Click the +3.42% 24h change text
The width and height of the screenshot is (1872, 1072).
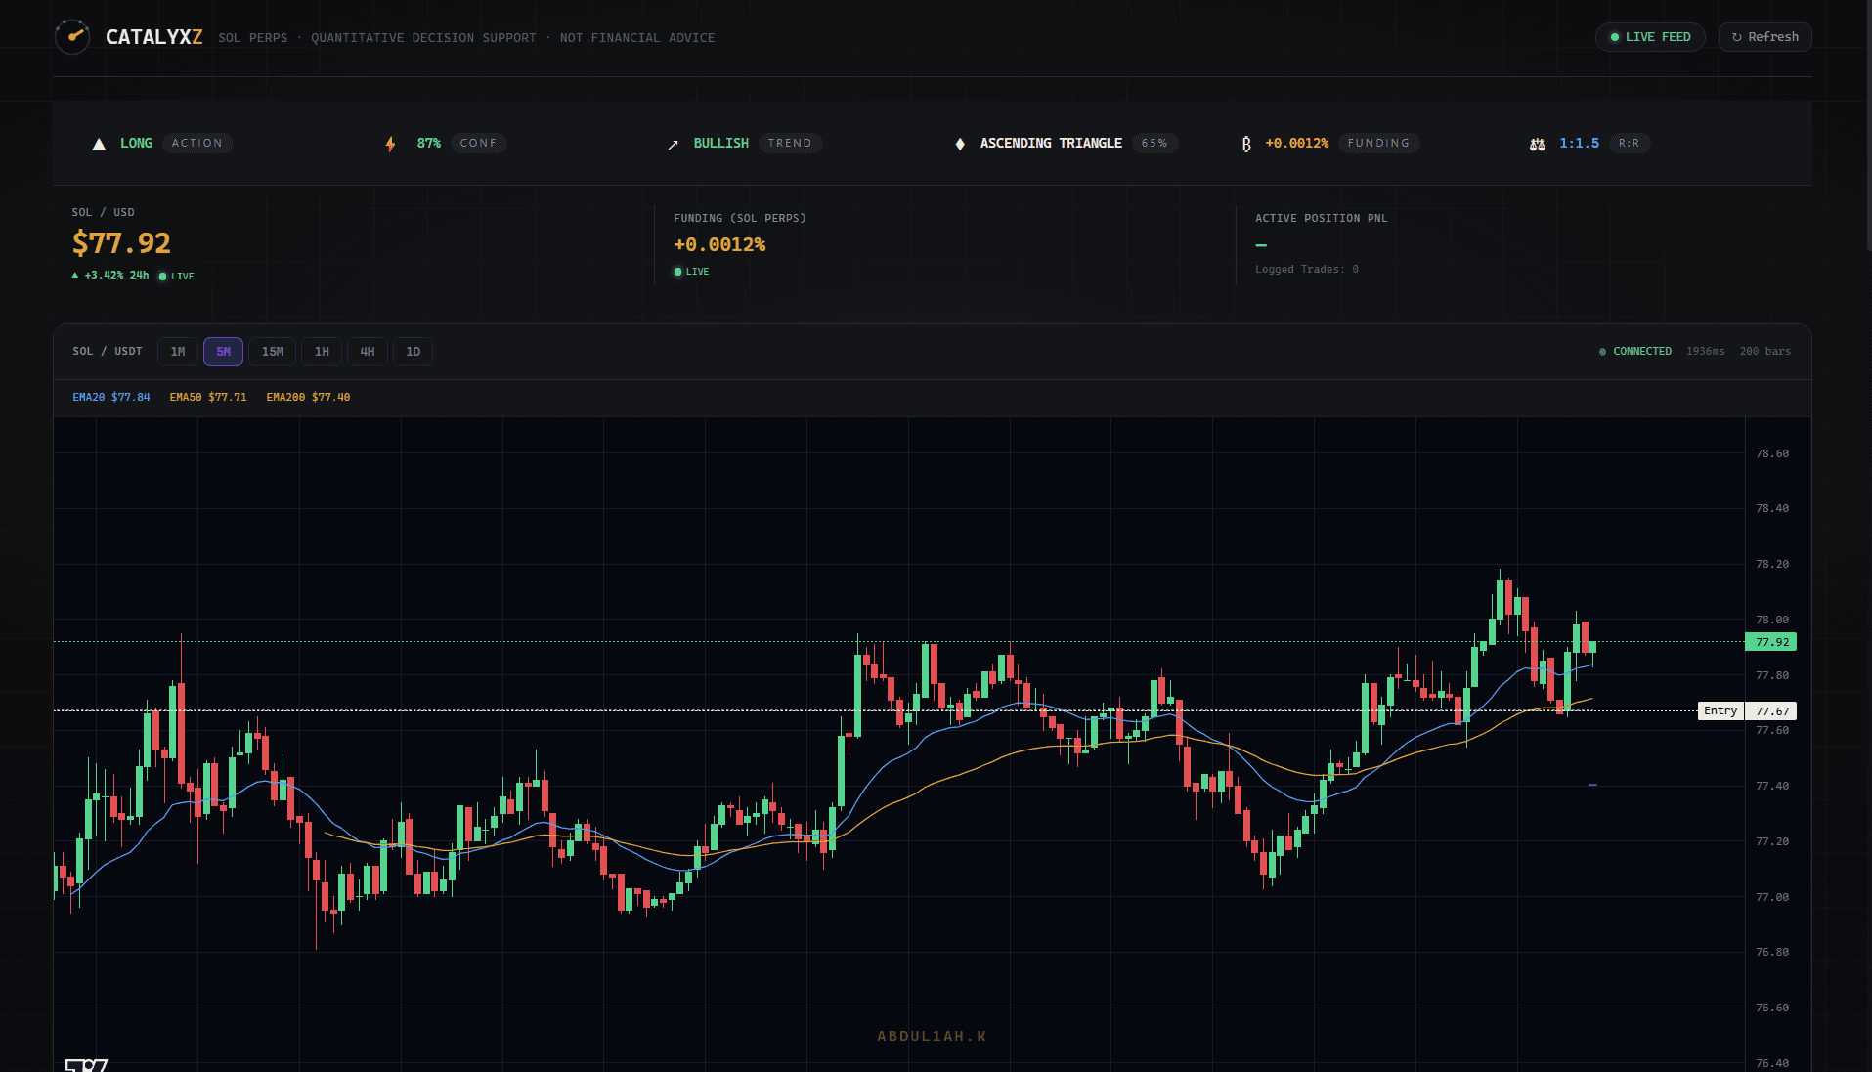pyautogui.click(x=116, y=276)
